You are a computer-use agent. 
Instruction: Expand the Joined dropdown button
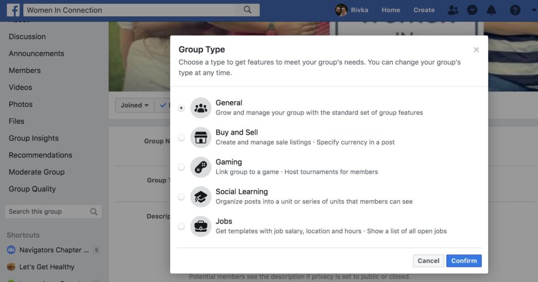[x=134, y=105]
